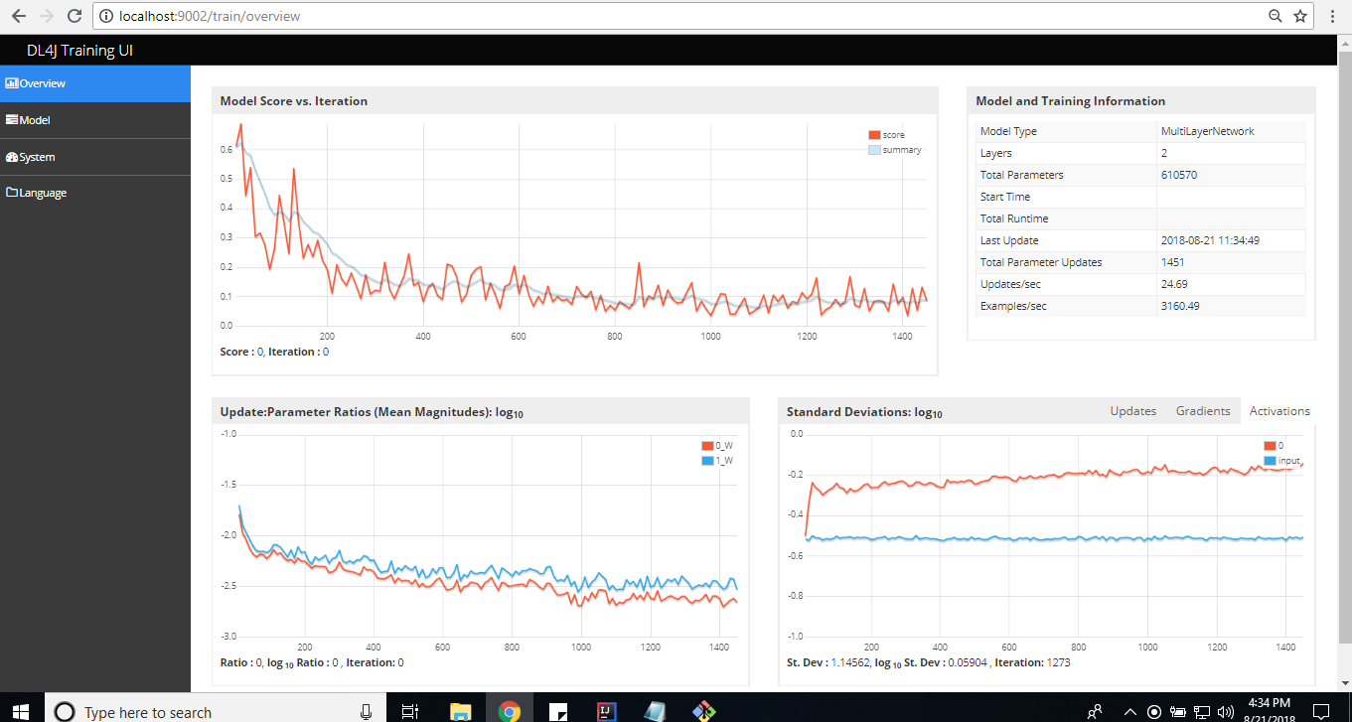
Task: Reload the page with refresh icon
Action: (75, 16)
